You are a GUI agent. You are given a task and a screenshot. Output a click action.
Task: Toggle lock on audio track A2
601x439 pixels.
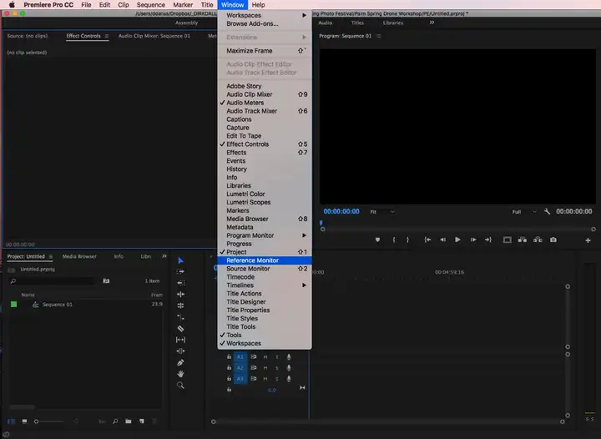point(229,368)
